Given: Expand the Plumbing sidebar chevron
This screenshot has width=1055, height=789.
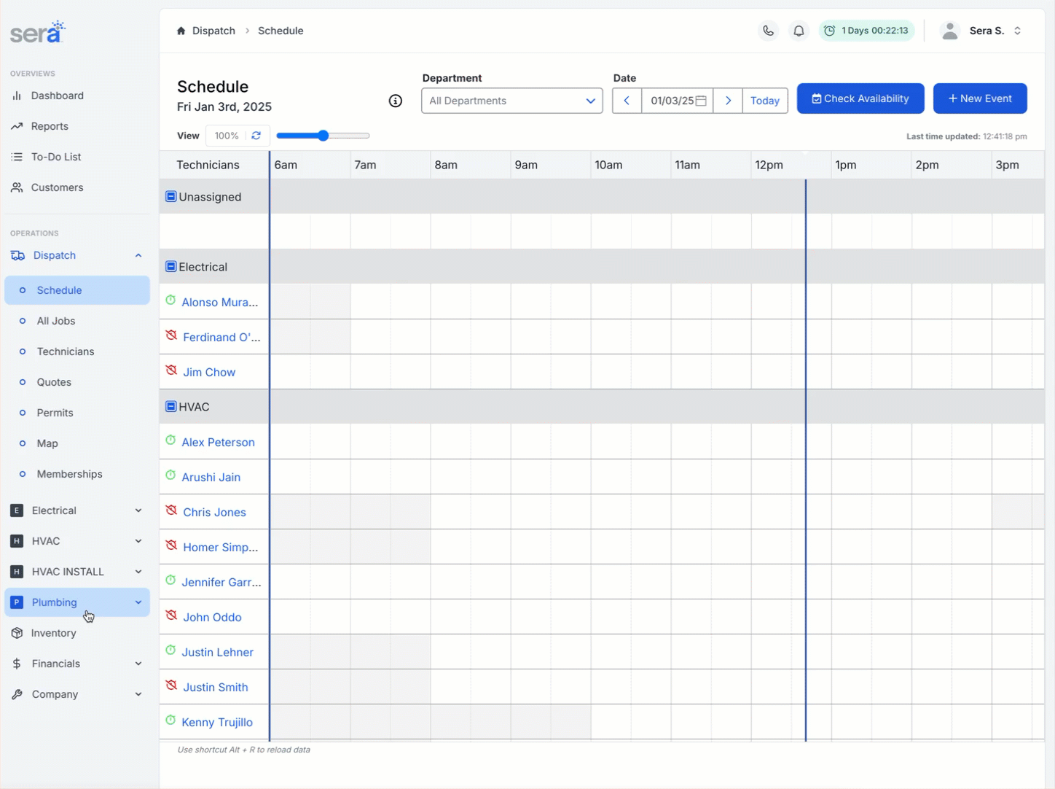Looking at the screenshot, I should tap(138, 602).
